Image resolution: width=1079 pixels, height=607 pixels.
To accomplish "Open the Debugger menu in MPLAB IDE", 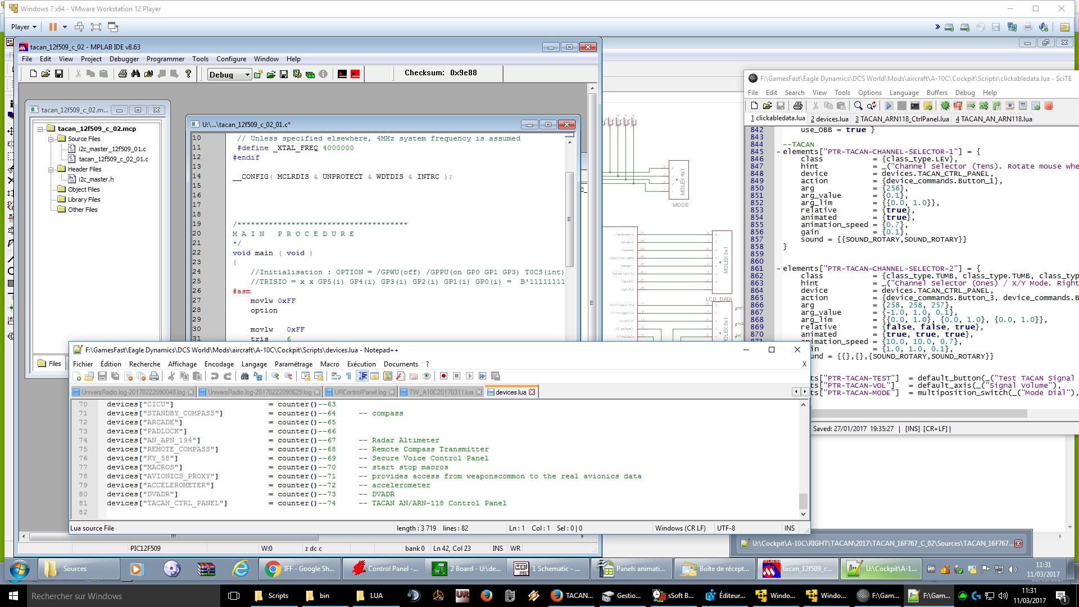I will (124, 59).
